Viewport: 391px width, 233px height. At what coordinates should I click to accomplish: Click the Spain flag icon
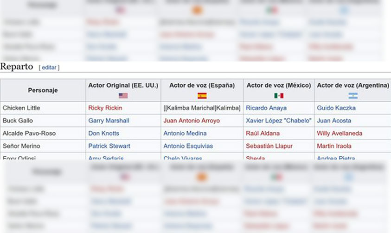(x=202, y=96)
